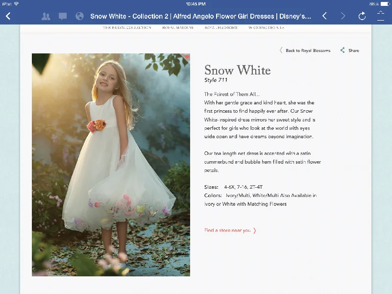Screen dimensions: 392x294
Task: Click the Snow White heading
Action: [x=238, y=70]
